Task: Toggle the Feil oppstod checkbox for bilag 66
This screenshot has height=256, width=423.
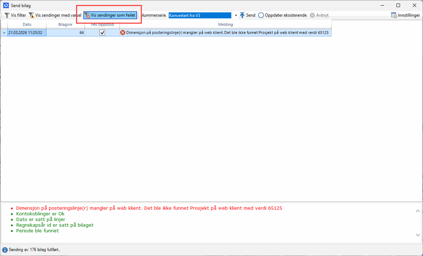Action: [102, 33]
